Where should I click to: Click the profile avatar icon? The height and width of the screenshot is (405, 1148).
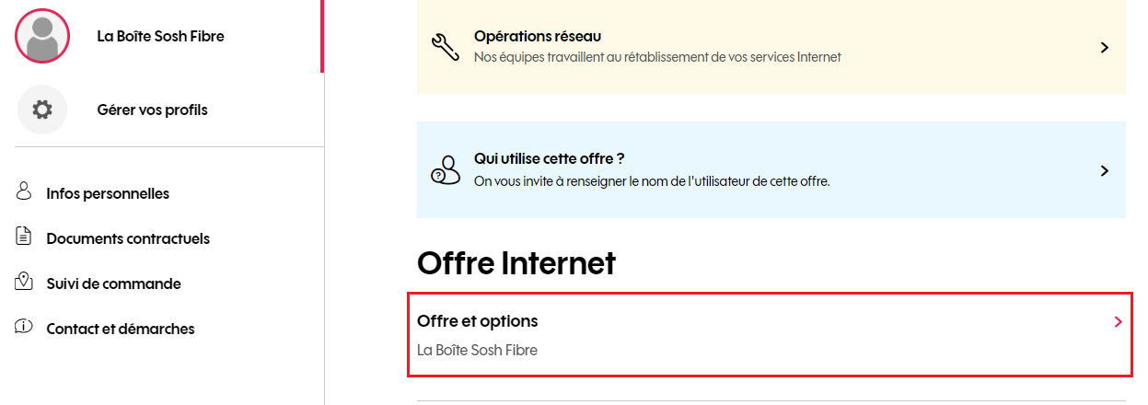42,36
